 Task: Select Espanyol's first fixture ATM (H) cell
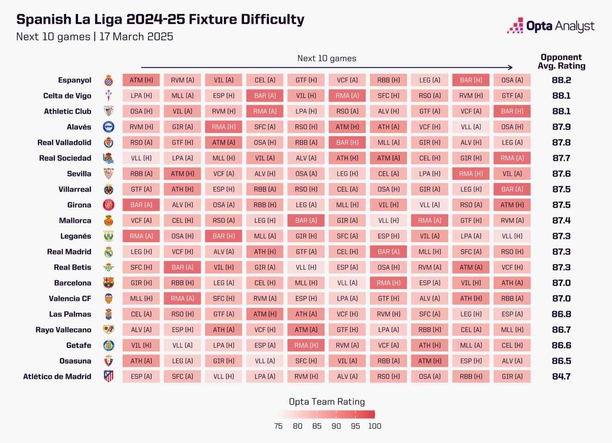(x=141, y=80)
